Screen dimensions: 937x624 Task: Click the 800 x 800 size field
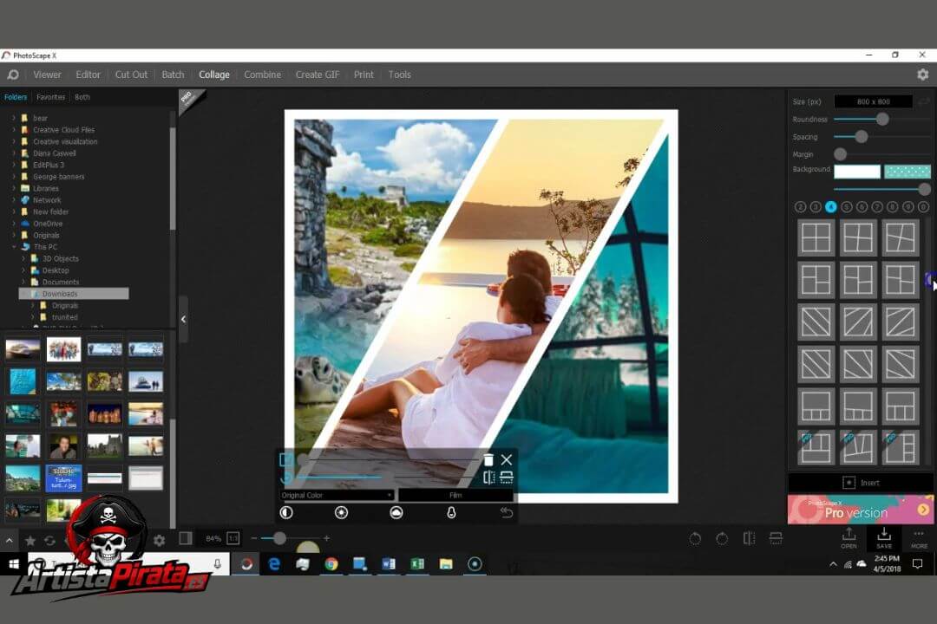pyautogui.click(x=873, y=101)
